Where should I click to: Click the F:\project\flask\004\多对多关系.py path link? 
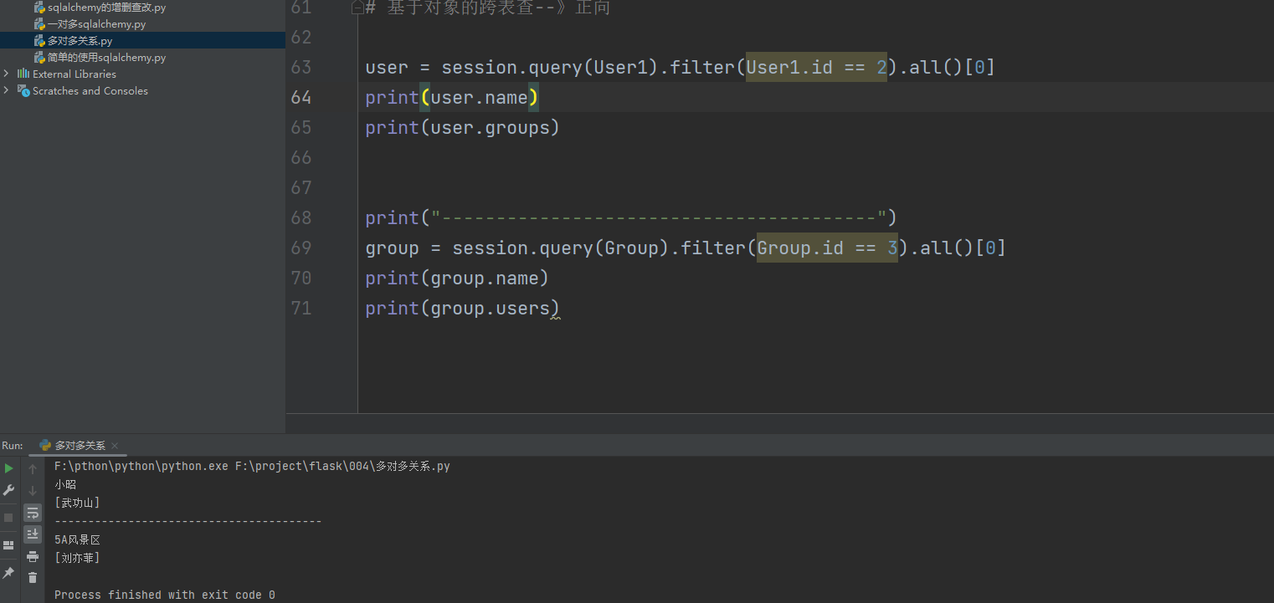click(x=342, y=466)
